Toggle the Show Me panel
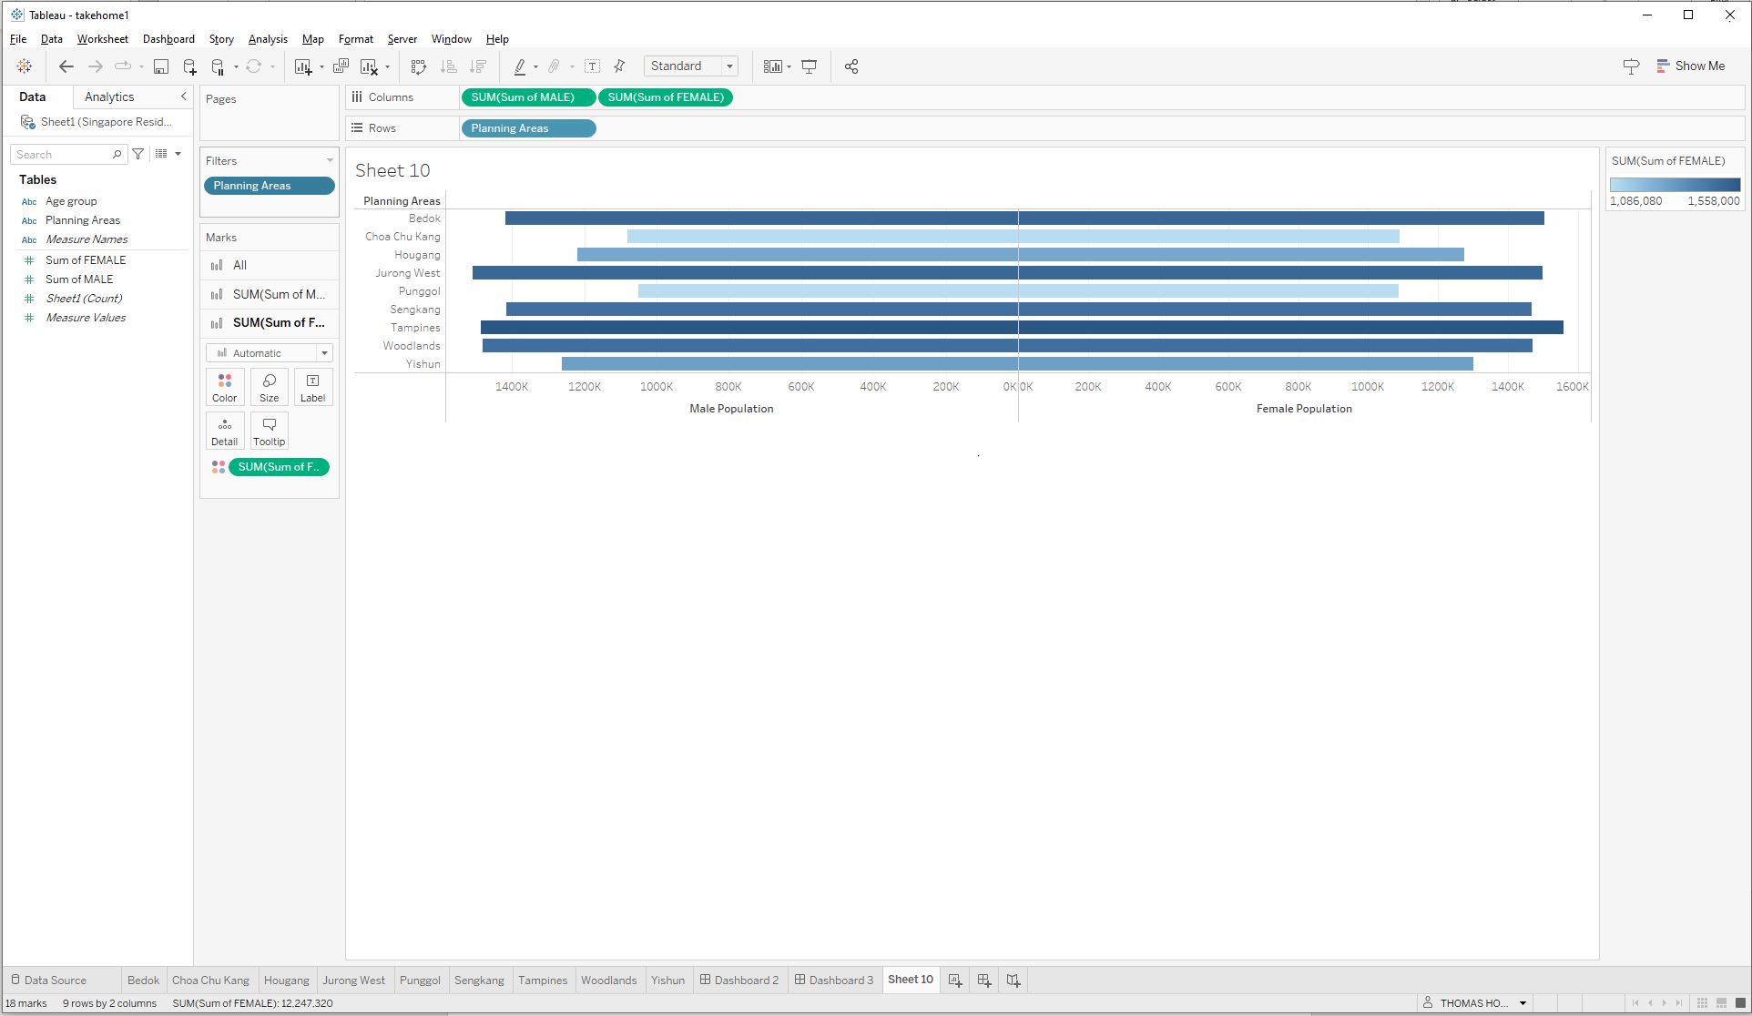Viewport: 1752px width, 1016px height. [x=1690, y=66]
